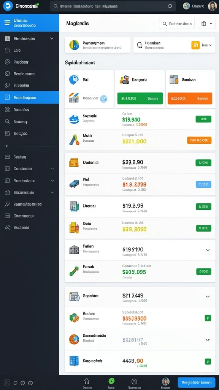Click the Donyark card icon
The height and width of the screenshot is (390, 219).
pos(124,80)
